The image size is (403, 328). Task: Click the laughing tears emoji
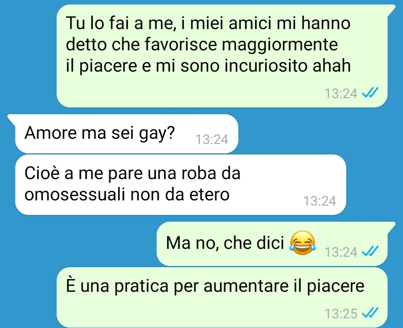point(303,243)
